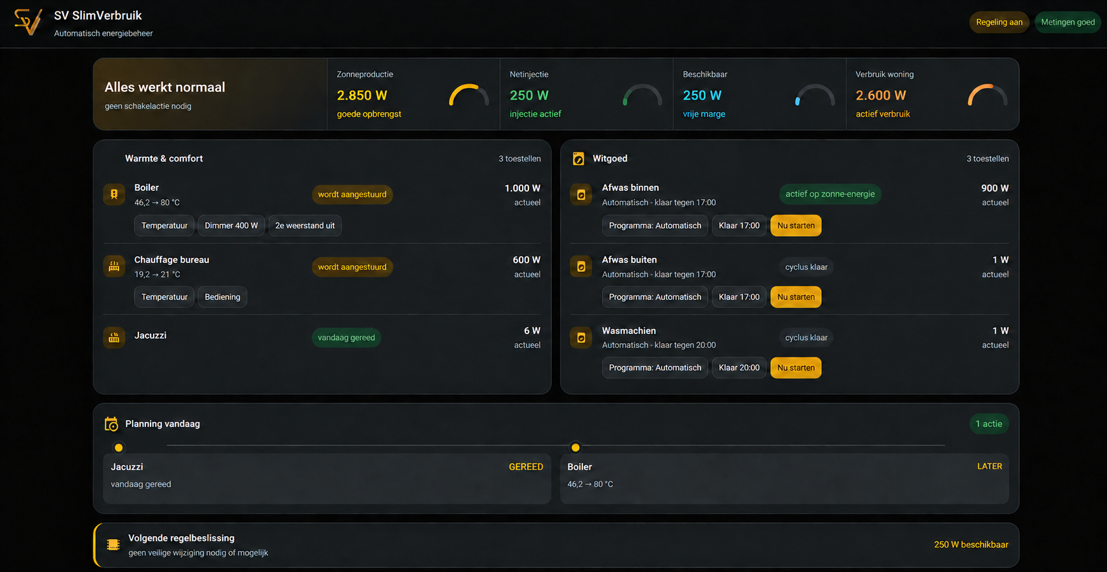1107x572 pixels.
Task: Open Boiler Temperatuur setting
Action: point(164,226)
